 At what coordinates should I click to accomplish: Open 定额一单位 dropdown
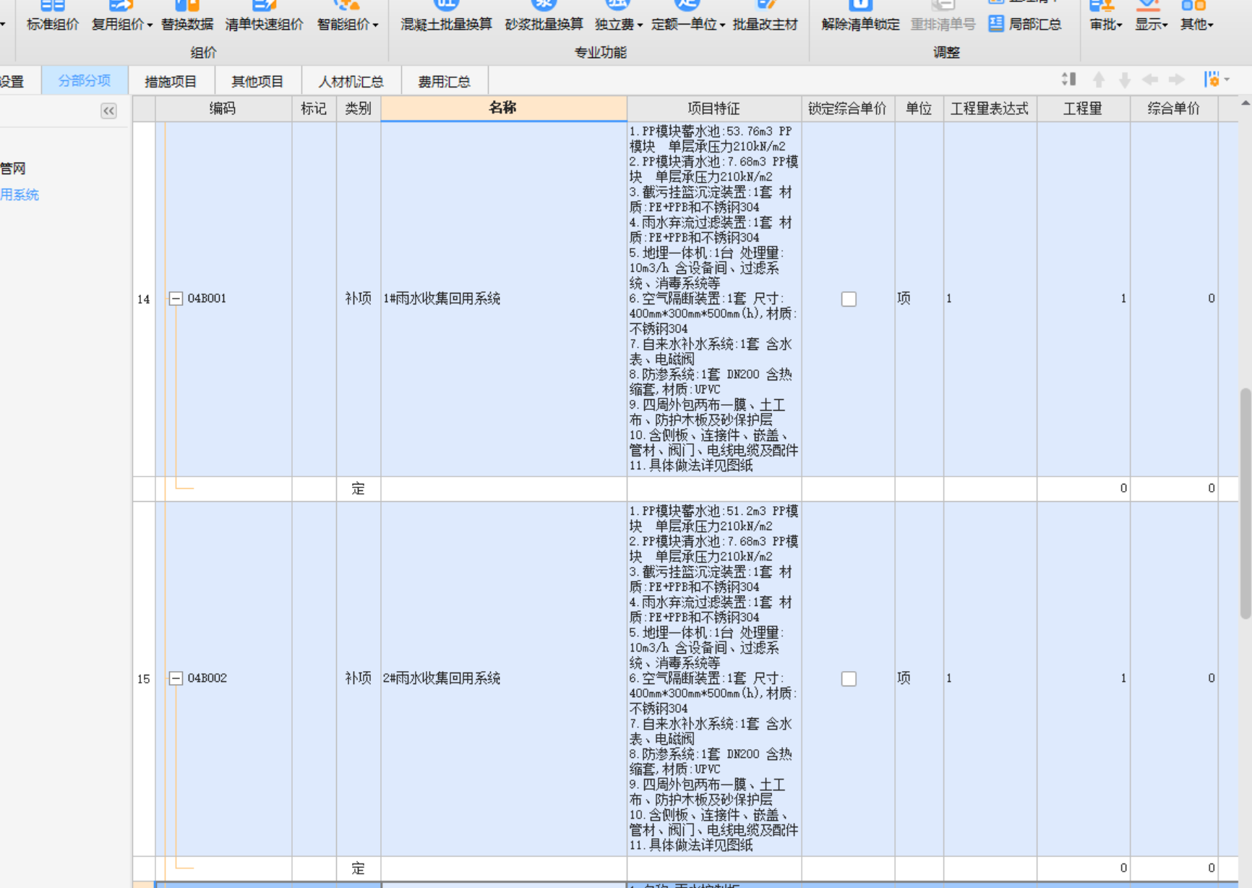coord(687,16)
